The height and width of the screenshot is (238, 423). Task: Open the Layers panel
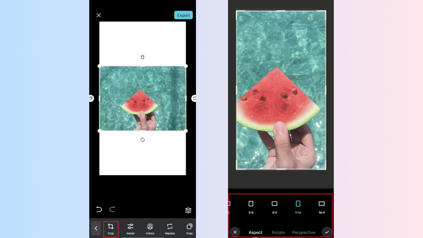click(x=188, y=210)
